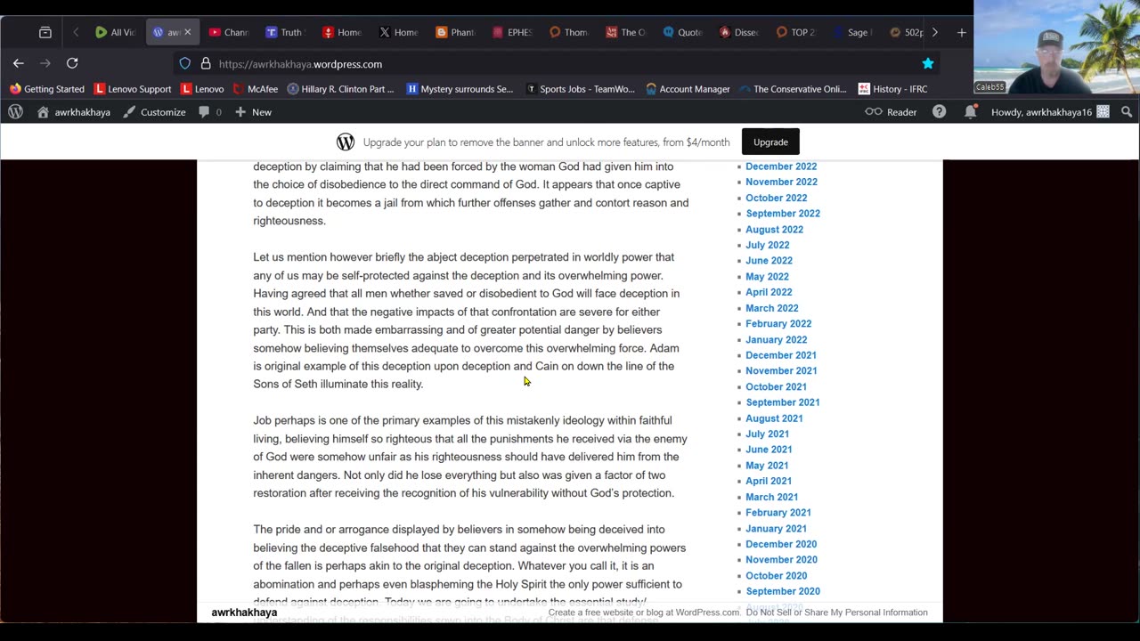Reload the current page
1140x641 pixels.
click(72, 63)
